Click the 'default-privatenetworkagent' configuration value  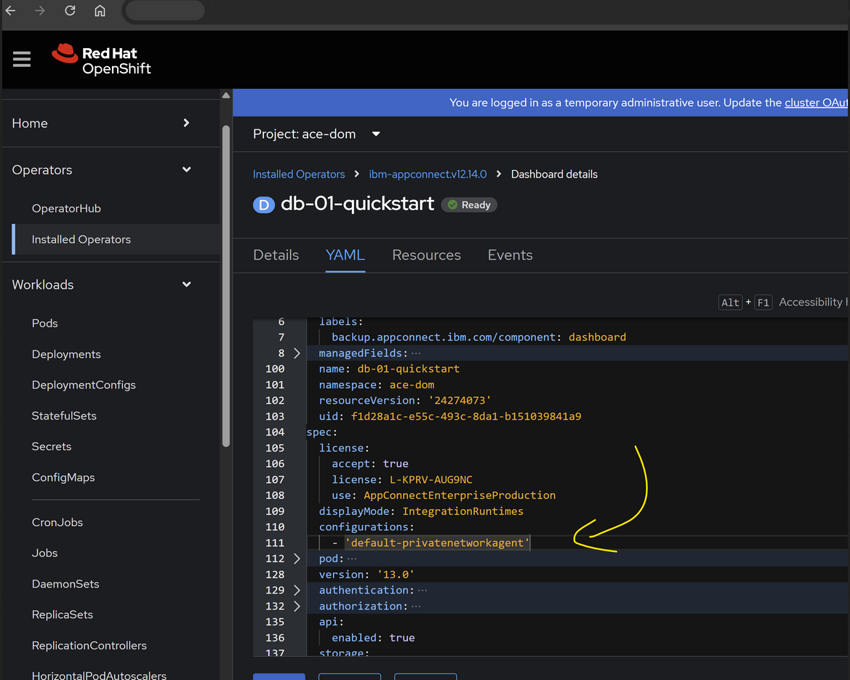[x=437, y=543]
